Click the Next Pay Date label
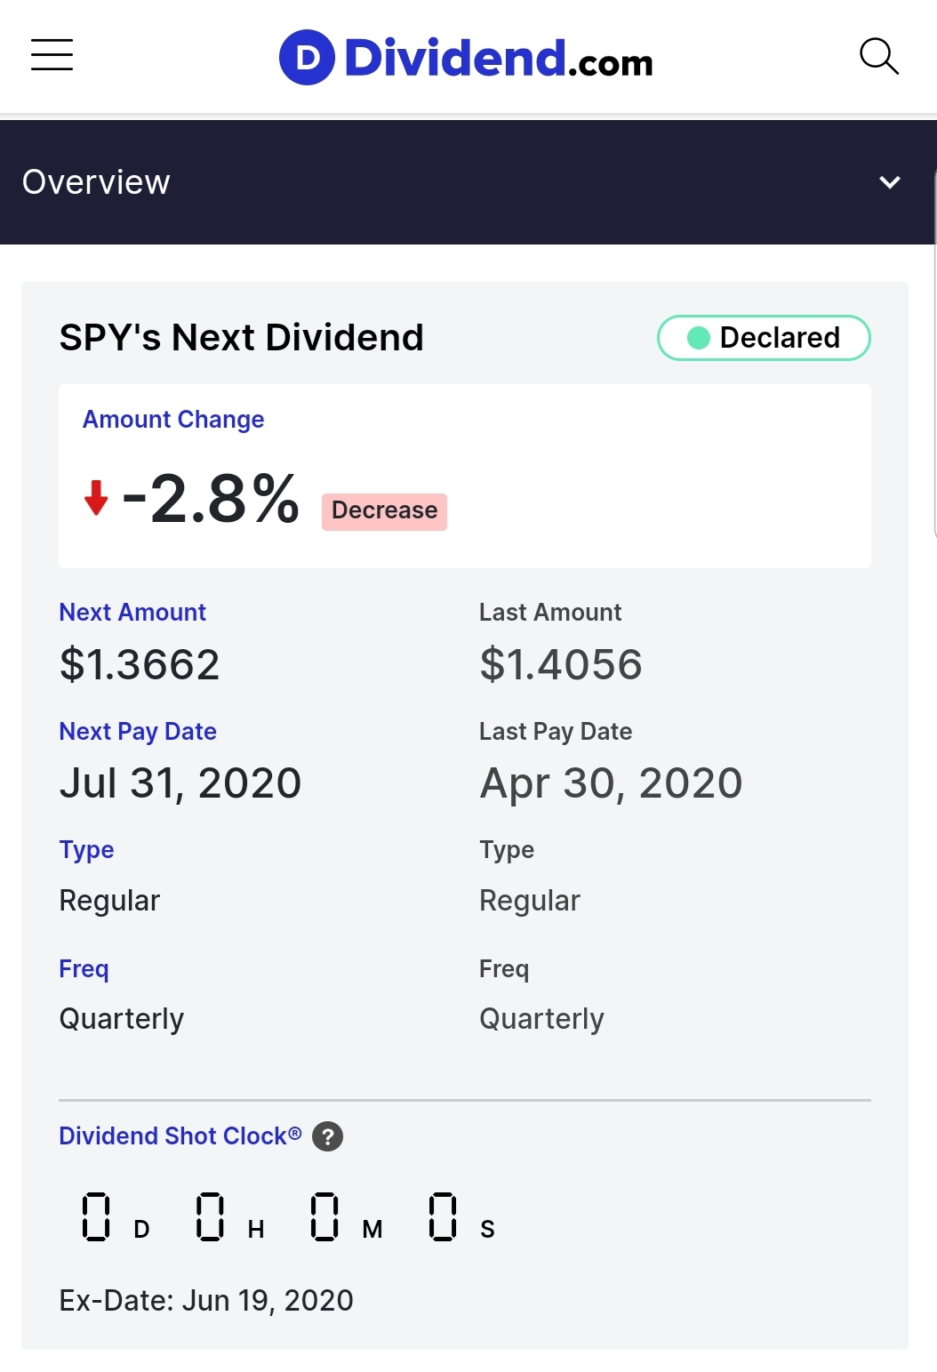Viewport: 937px width, 1372px height. (x=138, y=732)
